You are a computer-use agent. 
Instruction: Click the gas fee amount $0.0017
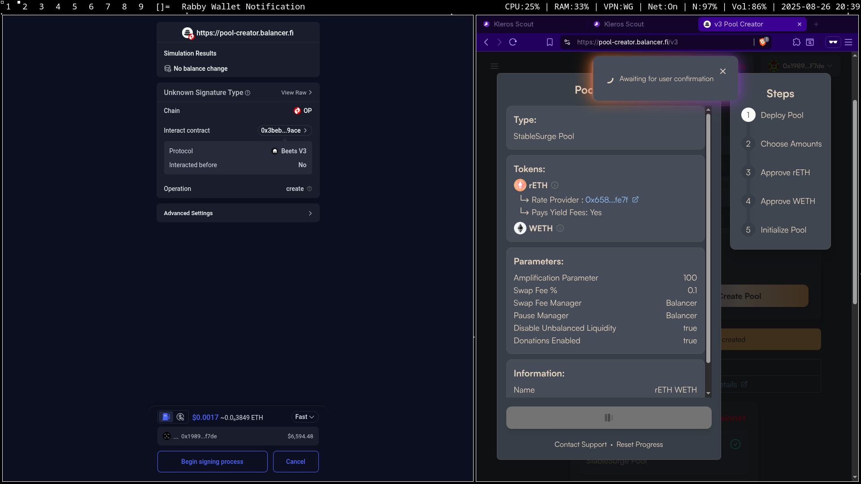(205, 417)
